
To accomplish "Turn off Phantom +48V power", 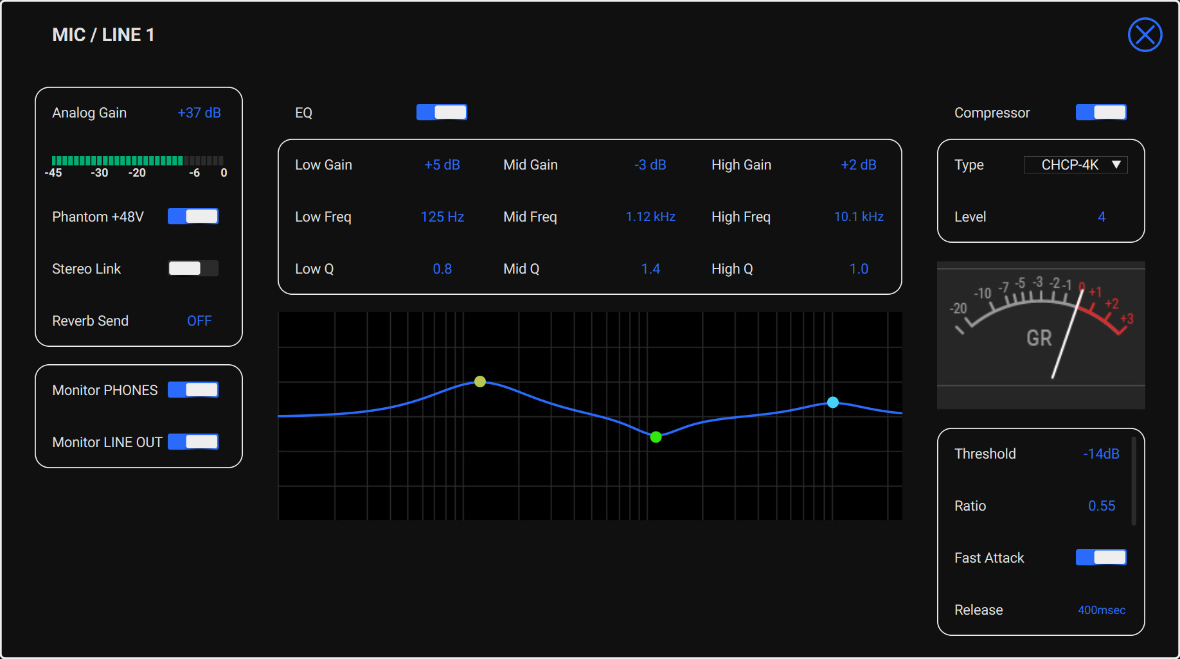I will (x=193, y=216).
